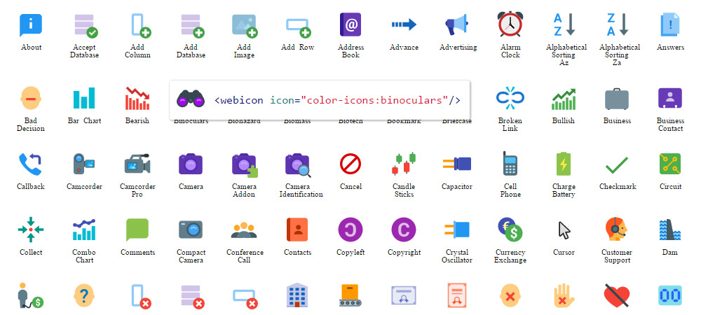701x315 pixels.
Task: Click the Business suitcase icon
Action: click(616, 99)
